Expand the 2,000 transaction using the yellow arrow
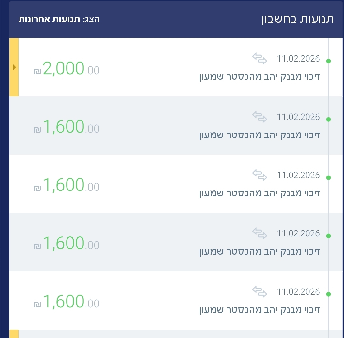The width and height of the screenshot is (344, 338). 14,67
